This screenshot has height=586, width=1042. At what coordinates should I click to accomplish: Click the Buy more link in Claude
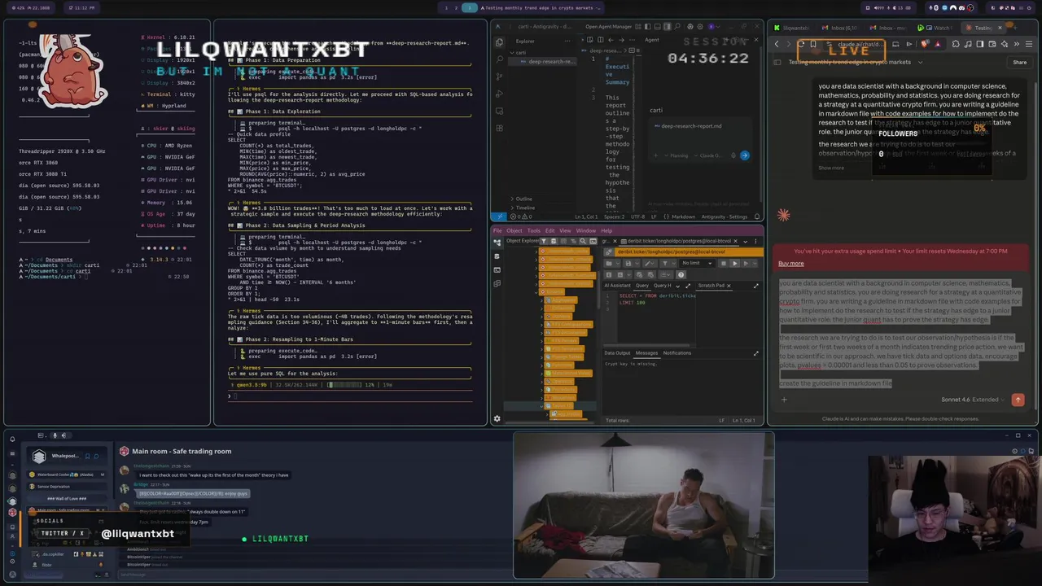(x=791, y=263)
